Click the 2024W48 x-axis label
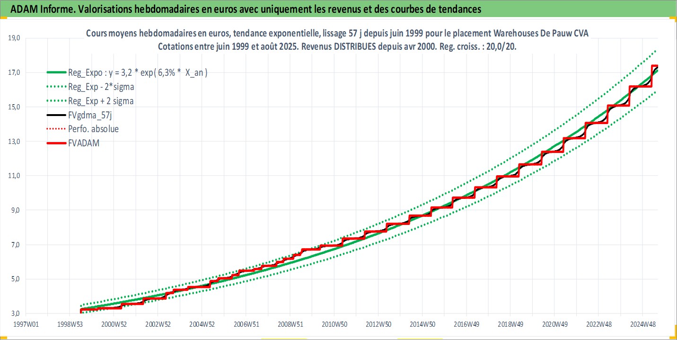677x340 pixels. 642,324
